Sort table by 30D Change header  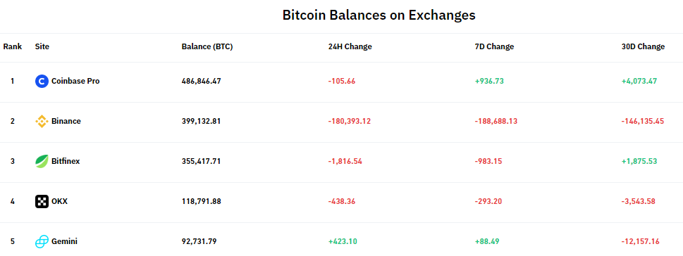(643, 46)
